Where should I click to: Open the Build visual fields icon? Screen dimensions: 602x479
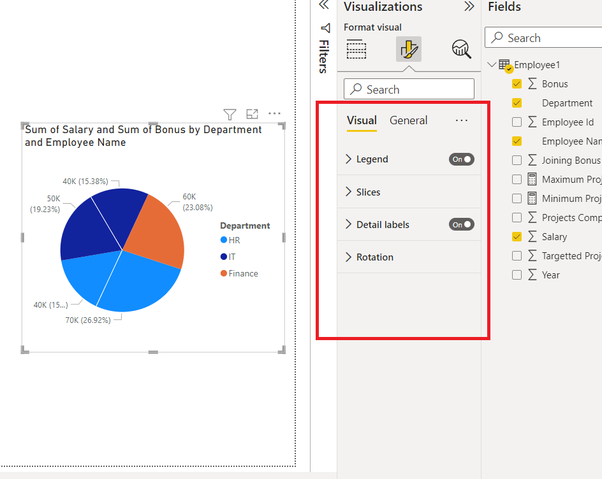click(356, 49)
